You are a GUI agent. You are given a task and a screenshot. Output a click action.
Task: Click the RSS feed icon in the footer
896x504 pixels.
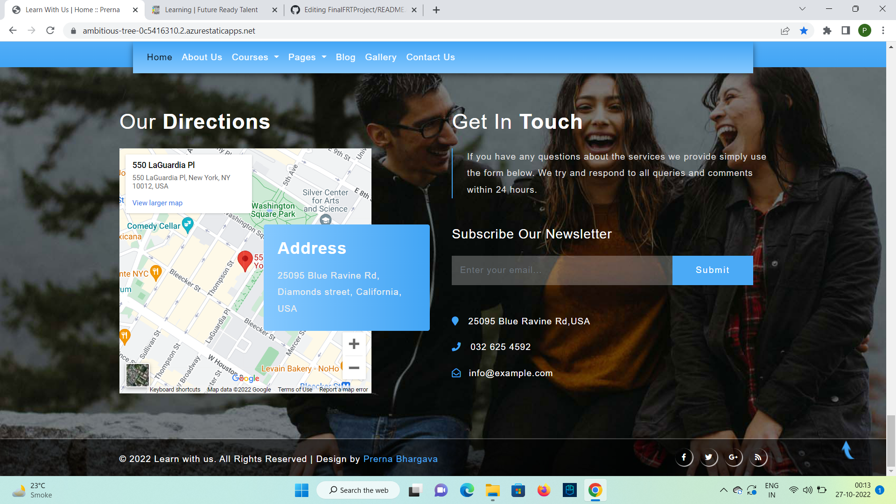(758, 457)
